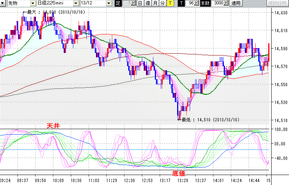Open the 13/12 contract month dropdown

(109, 3)
